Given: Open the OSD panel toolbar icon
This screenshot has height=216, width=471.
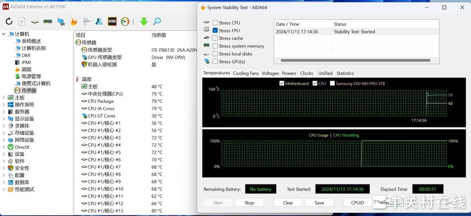Looking at the screenshot, I should pyautogui.click(x=112, y=21).
